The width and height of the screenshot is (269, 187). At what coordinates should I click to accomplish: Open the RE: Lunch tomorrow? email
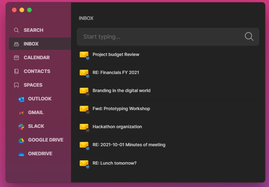point(114,163)
